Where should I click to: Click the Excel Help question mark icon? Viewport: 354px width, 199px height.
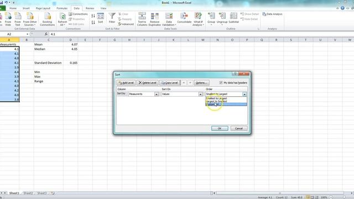tap(342, 8)
